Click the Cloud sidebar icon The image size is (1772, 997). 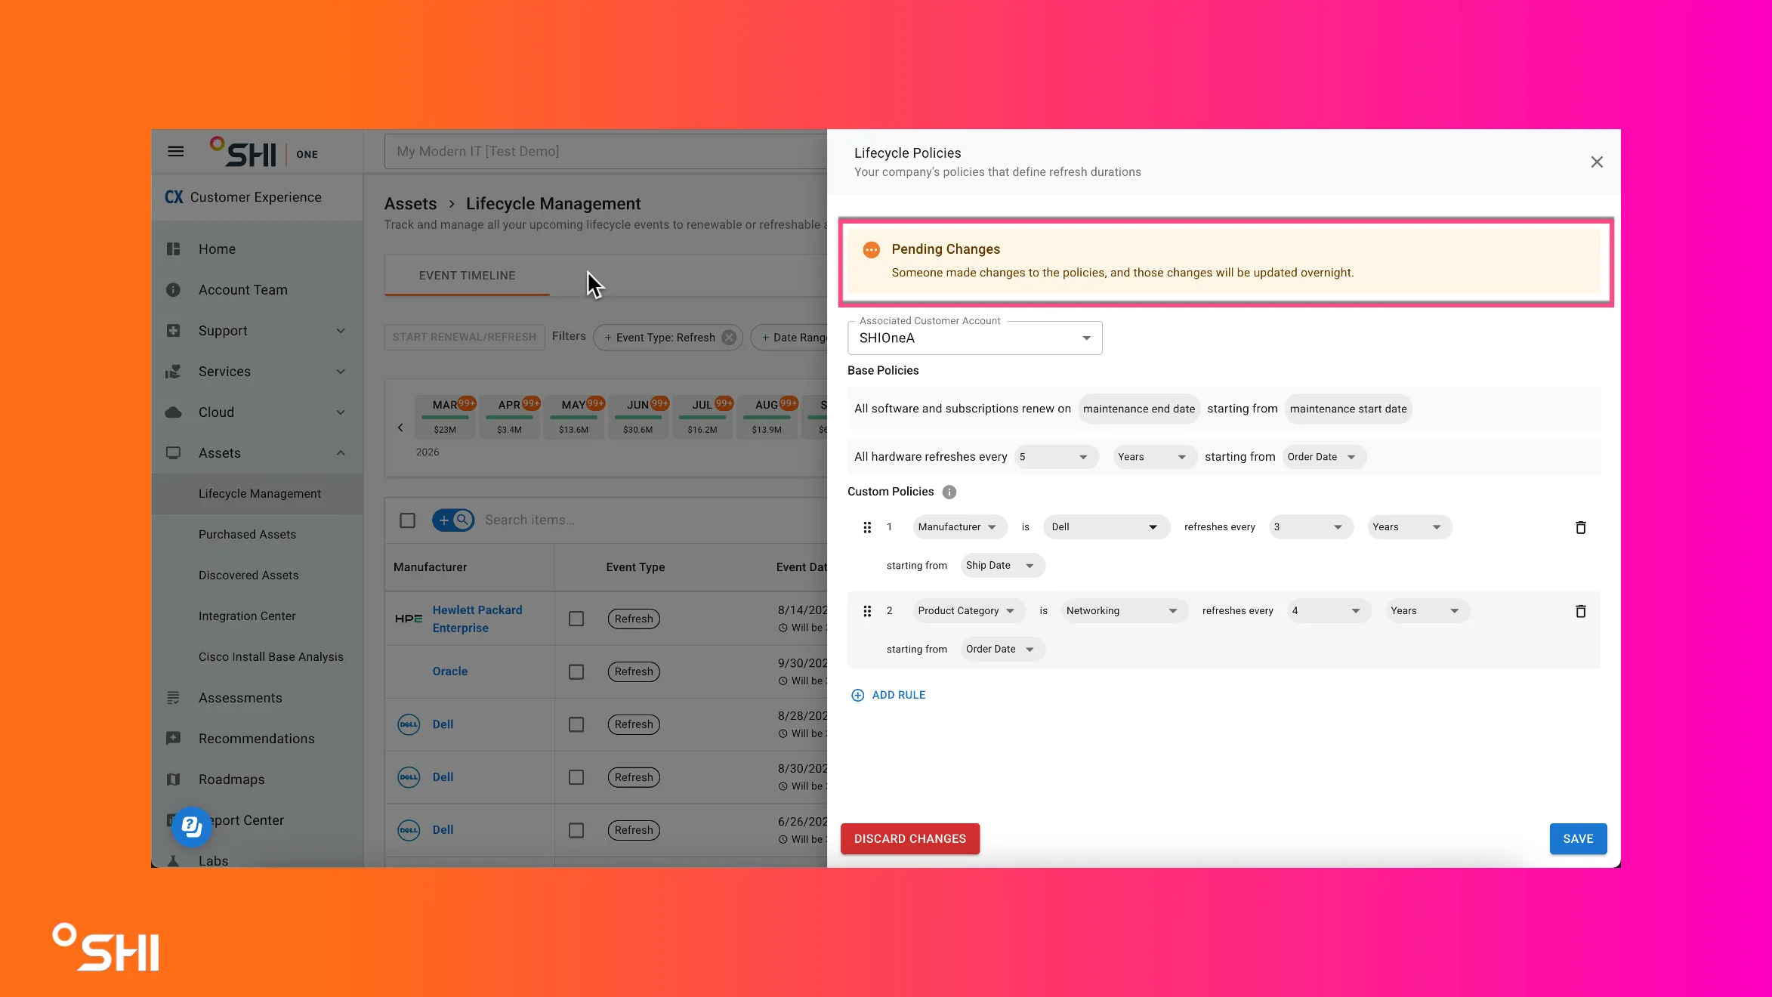tap(173, 412)
